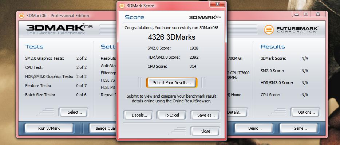This screenshot has height=145, width=340.
Task: Click the HDR/SM3.0 Score value 2392
Action: [x=194, y=57]
